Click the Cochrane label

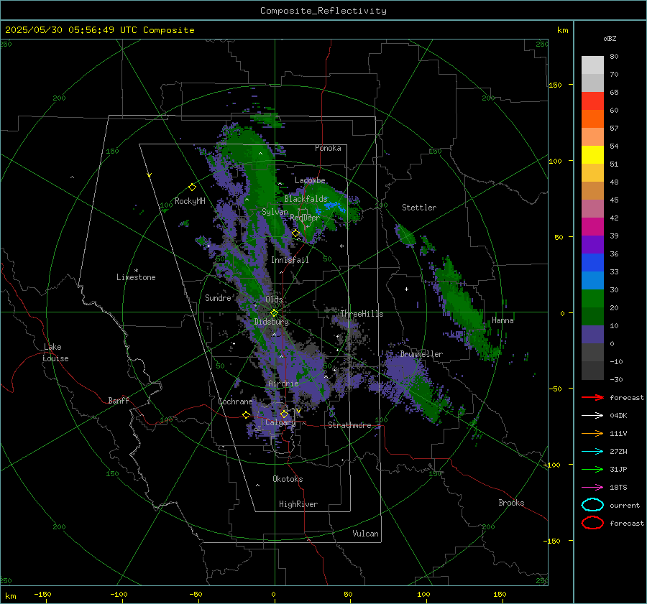pyautogui.click(x=235, y=401)
